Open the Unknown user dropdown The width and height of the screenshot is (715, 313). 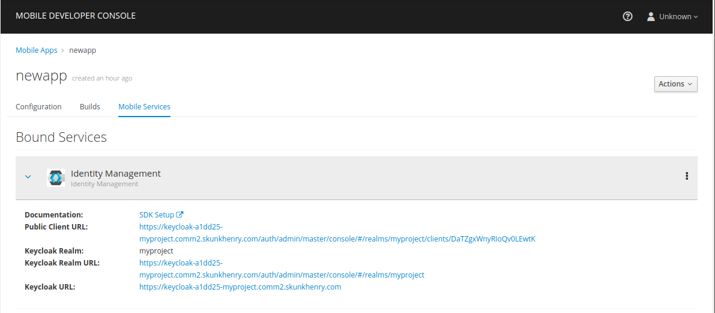pos(672,16)
